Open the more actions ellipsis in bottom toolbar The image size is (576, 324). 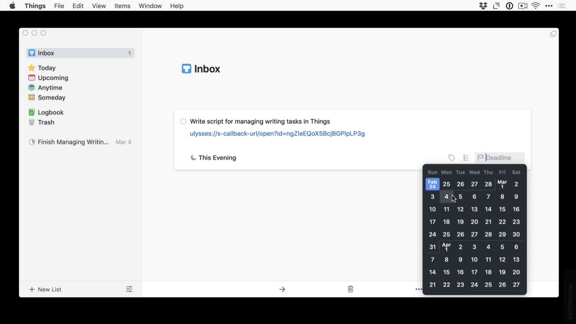pyautogui.click(x=419, y=289)
